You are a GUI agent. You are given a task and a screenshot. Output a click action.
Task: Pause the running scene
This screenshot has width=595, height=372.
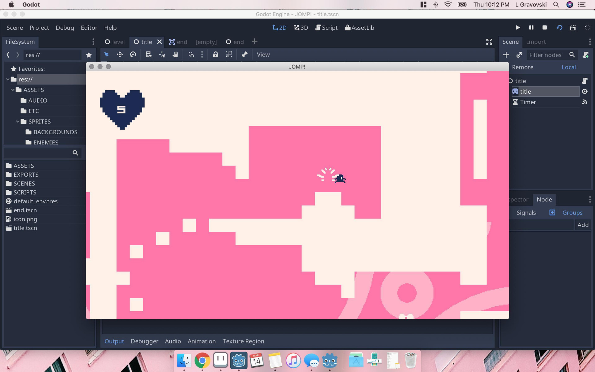531,28
